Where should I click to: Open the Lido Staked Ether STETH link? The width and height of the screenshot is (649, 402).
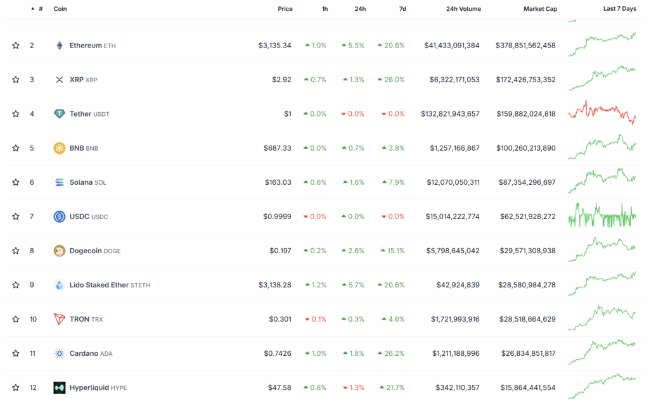[x=110, y=285]
